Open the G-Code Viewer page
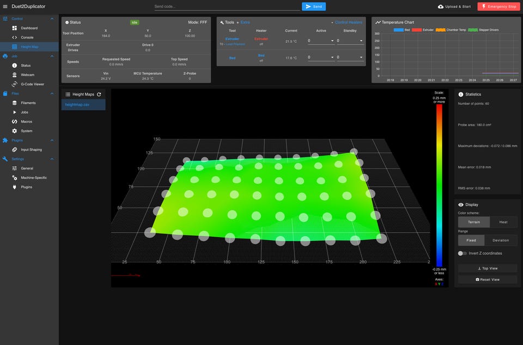523x345 pixels. pos(32,84)
